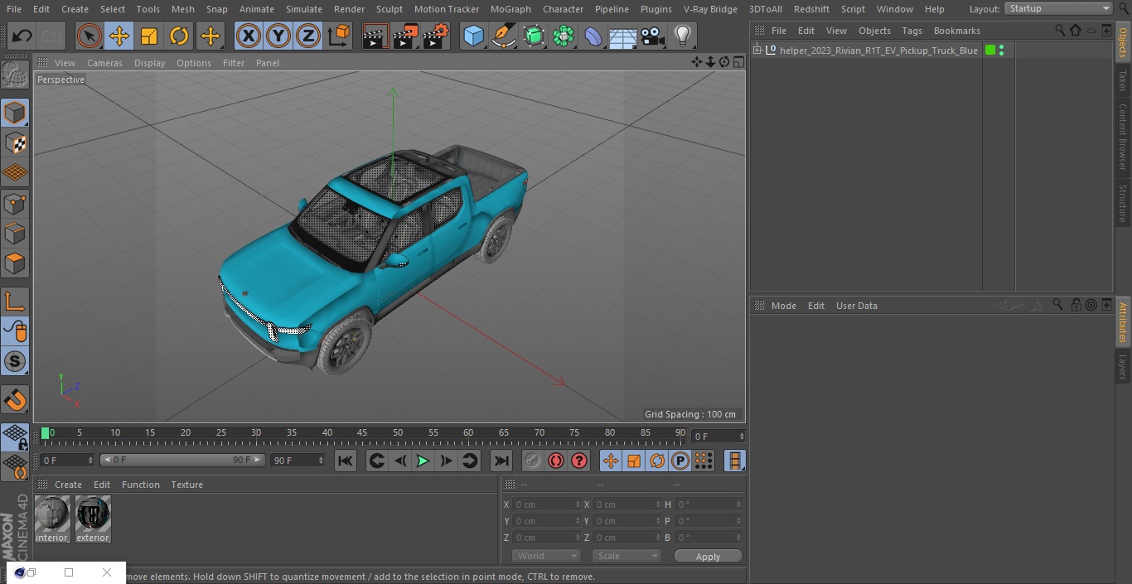Add a camera object

point(653,36)
